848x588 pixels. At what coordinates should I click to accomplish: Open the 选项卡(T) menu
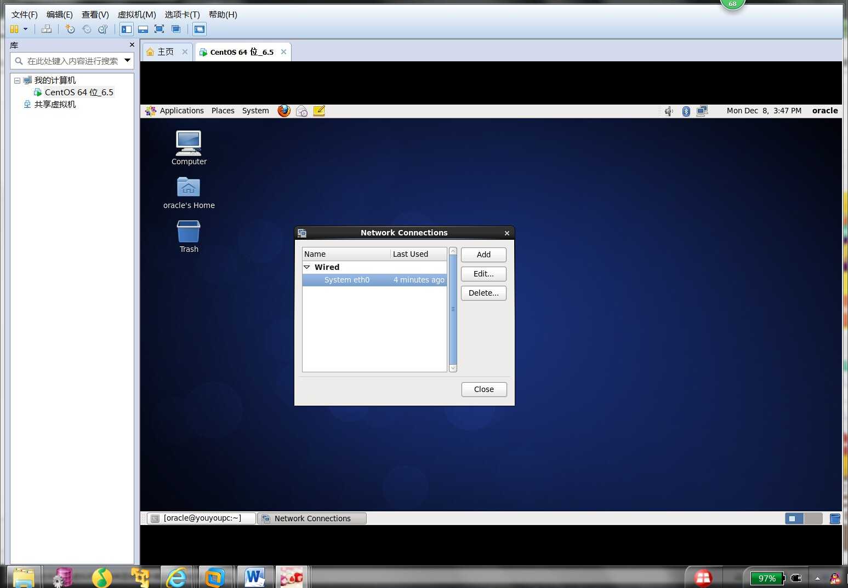click(x=183, y=14)
